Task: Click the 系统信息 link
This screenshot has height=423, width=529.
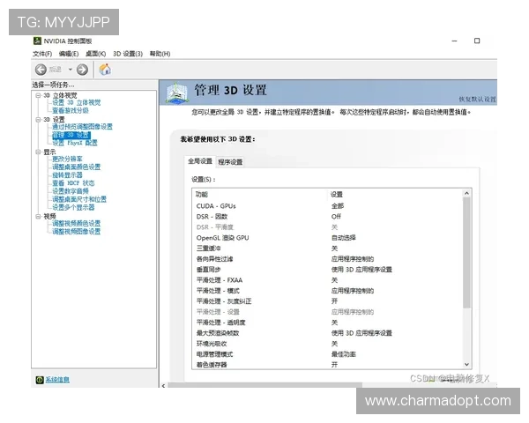Action: pyautogui.click(x=57, y=380)
